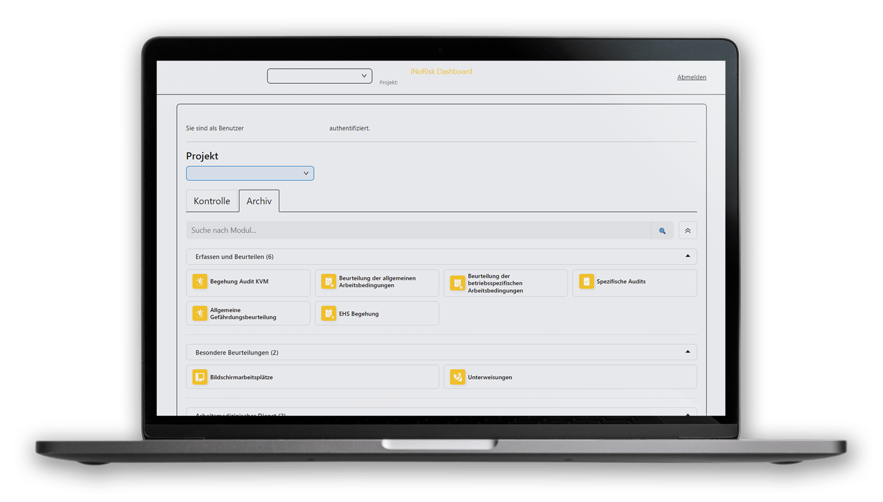Viewport: 883px width, 502px height.
Task: Open the iNoRisk Dashboard title link
Action: tap(441, 71)
